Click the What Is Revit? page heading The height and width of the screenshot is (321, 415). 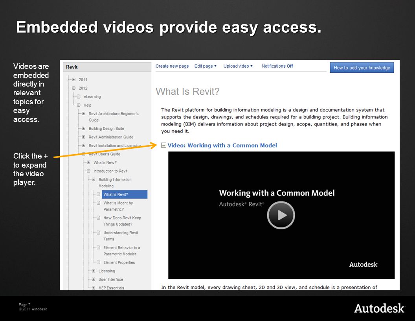point(187,91)
